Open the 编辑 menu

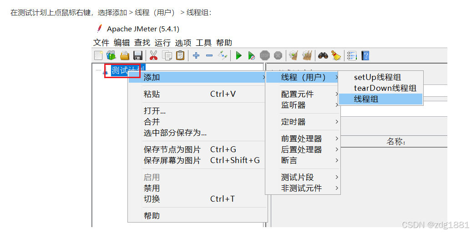122,43
